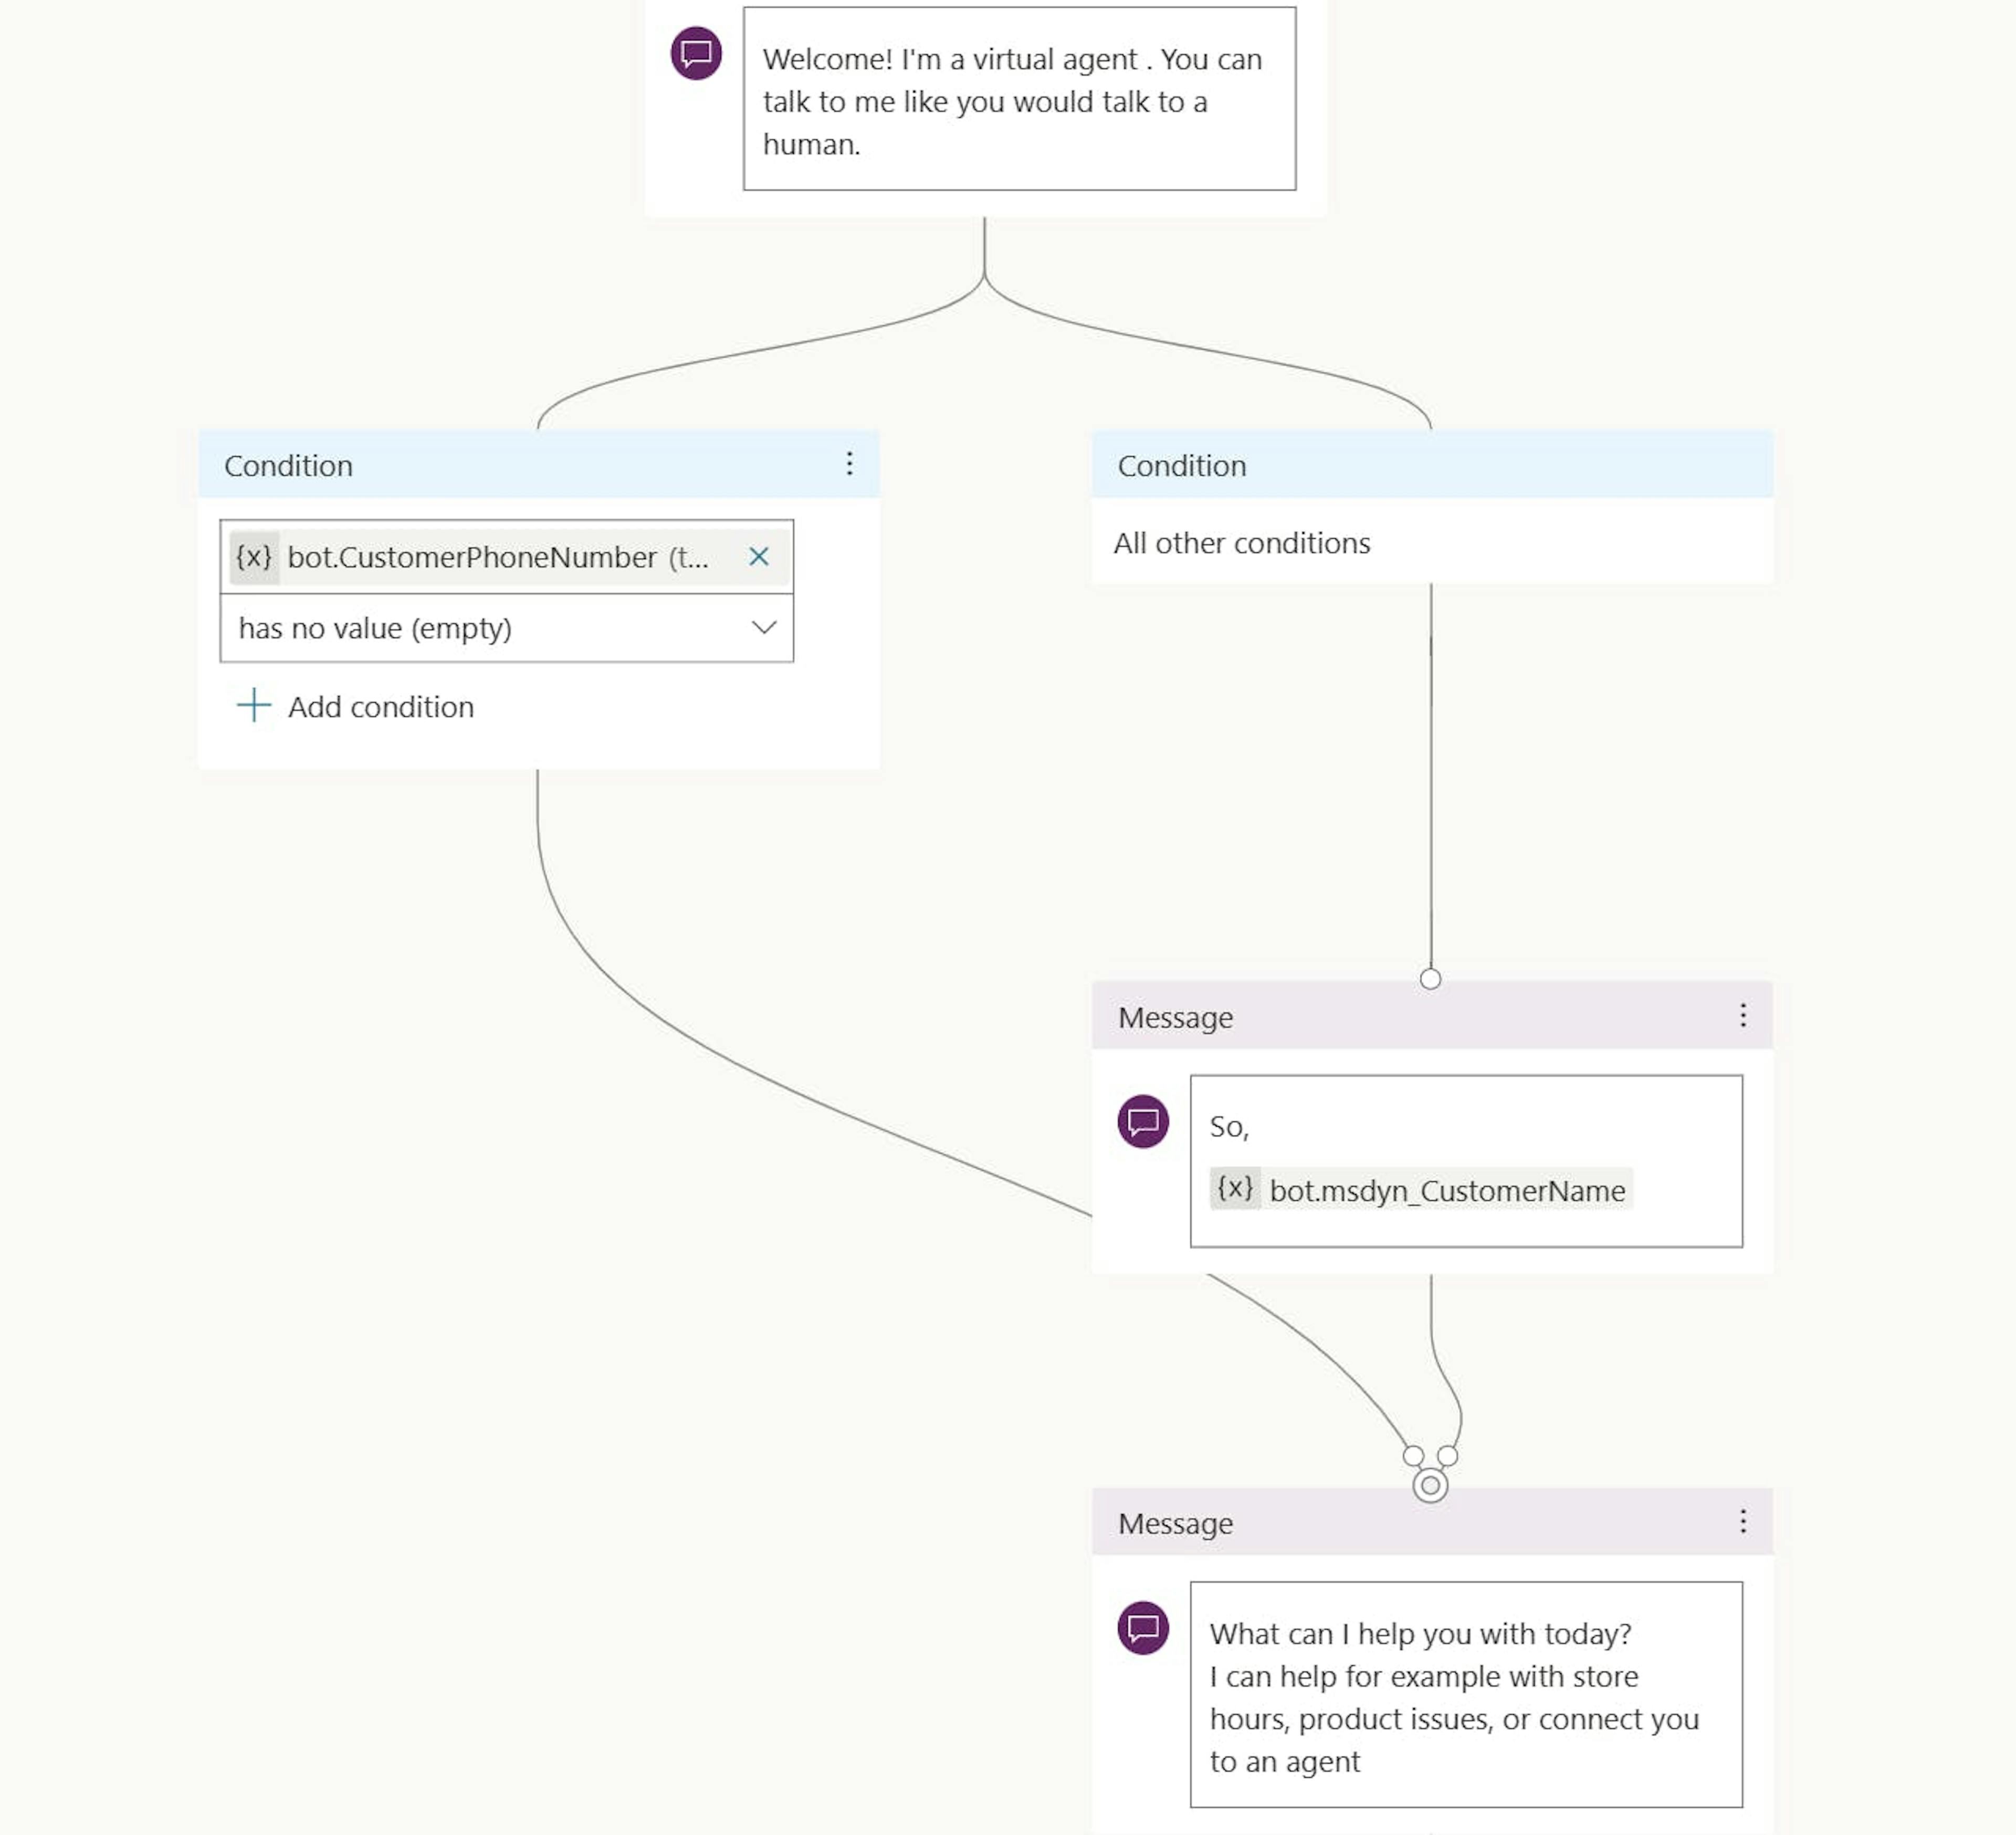Click the chat bubble icon beside the welcome message
The height and width of the screenshot is (1835, 2016).
pyautogui.click(x=696, y=53)
